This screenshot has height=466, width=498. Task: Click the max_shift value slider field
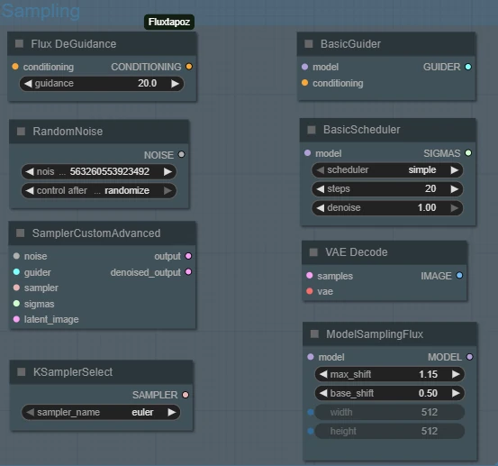(x=389, y=374)
